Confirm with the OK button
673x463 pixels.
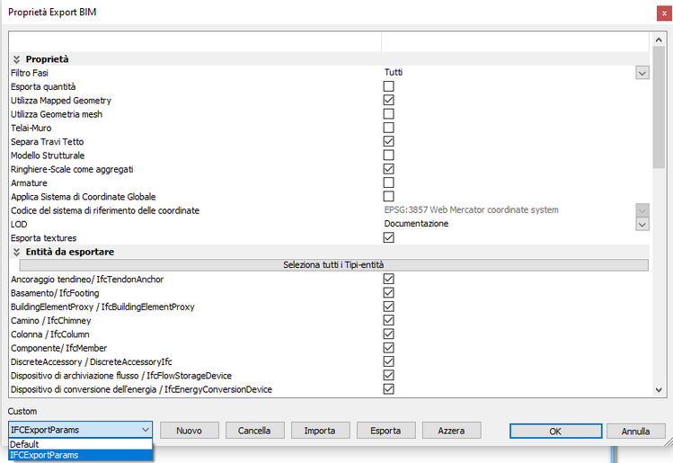coord(555,432)
